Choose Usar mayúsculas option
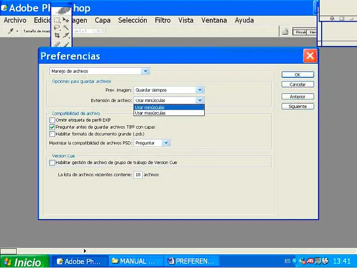The height and width of the screenshot is (268, 357). coord(169,113)
